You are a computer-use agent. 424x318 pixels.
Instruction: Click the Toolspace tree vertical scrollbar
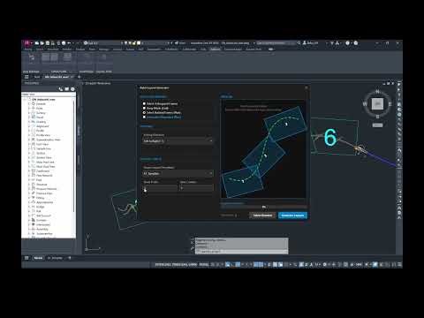click(73, 156)
